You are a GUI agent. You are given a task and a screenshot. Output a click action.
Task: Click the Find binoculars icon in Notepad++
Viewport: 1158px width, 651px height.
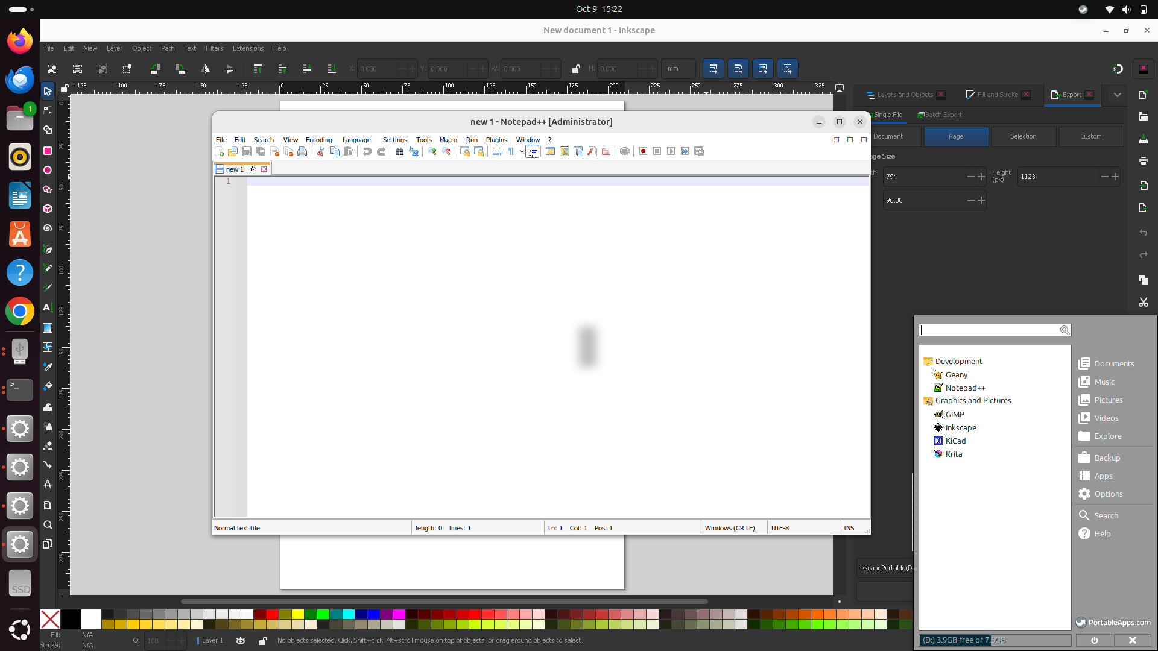[399, 151]
